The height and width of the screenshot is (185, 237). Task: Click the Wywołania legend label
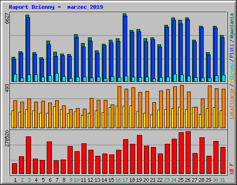[x=232, y=26]
